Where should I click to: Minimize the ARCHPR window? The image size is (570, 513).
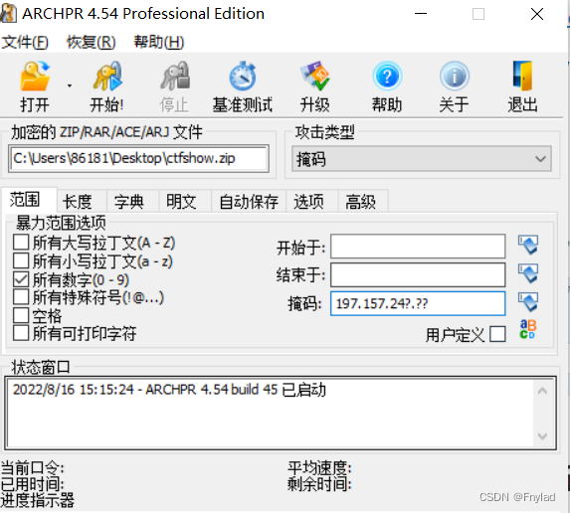[x=421, y=14]
